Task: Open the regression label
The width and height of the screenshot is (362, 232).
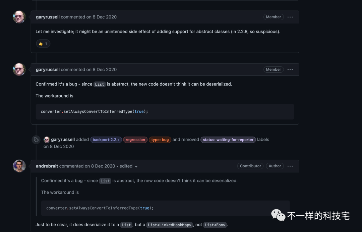Action: [x=135, y=140]
